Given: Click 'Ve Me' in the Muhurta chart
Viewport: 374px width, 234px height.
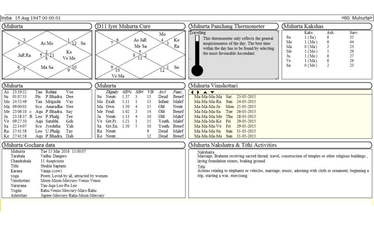Looking at the screenshot, I should tap(69, 58).
